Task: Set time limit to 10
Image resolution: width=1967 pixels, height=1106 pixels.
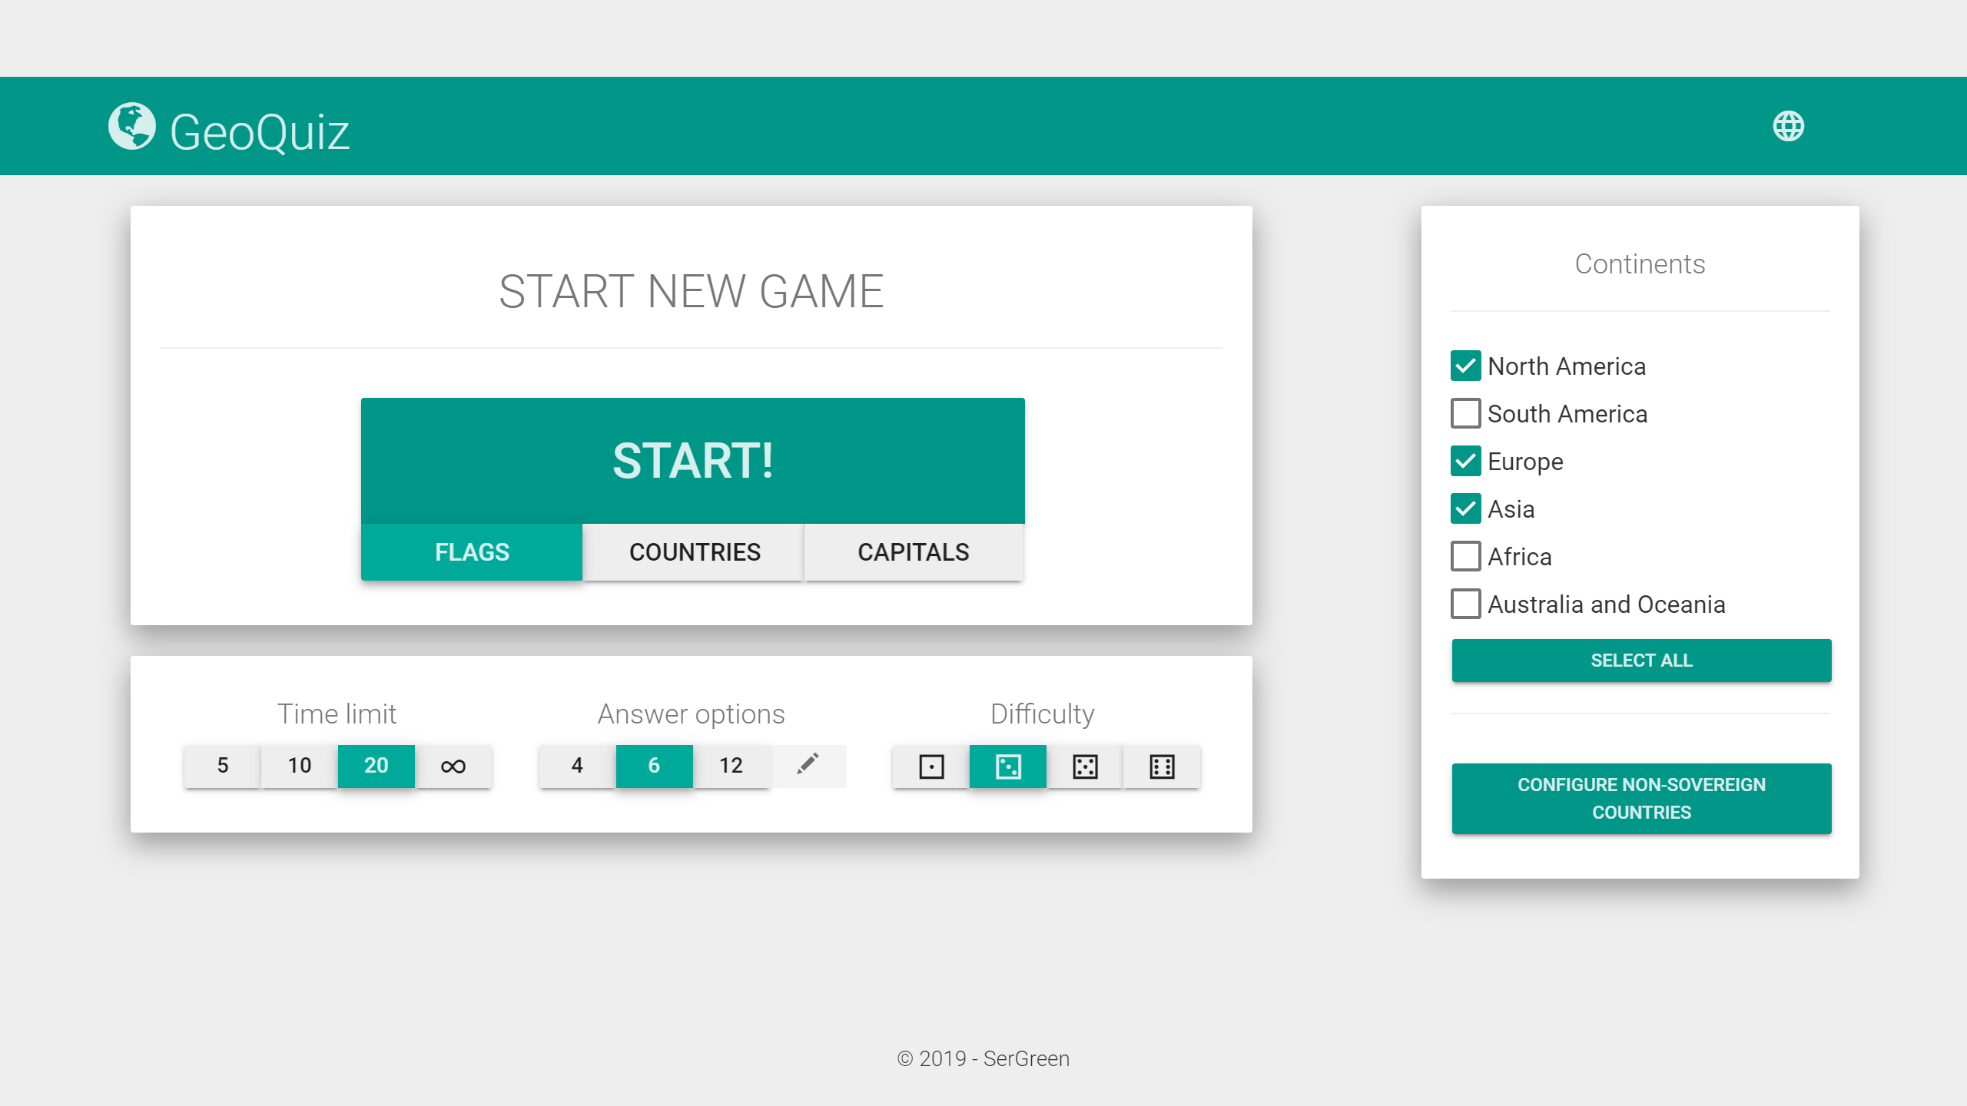Action: coord(300,766)
